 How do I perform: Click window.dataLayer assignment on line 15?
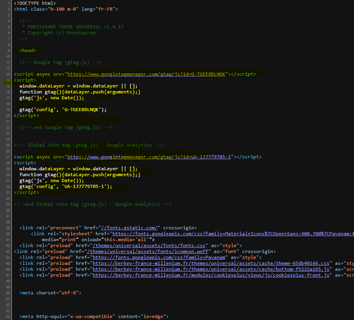click(x=78, y=86)
